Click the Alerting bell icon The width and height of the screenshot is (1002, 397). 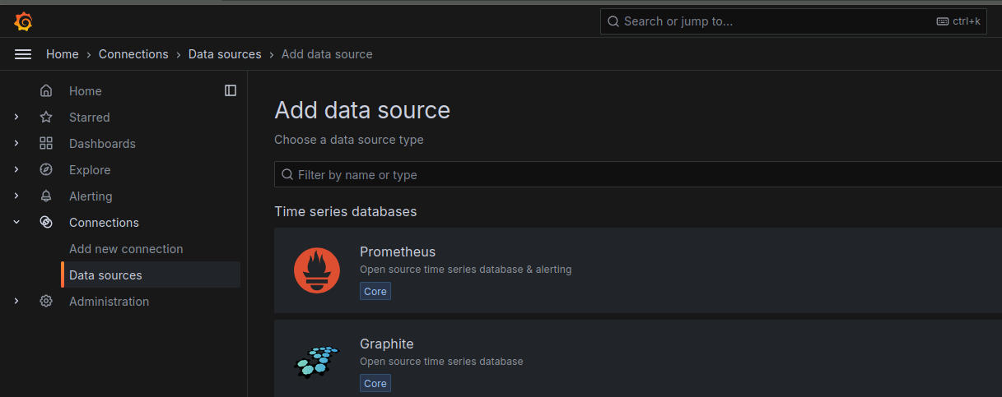point(46,196)
